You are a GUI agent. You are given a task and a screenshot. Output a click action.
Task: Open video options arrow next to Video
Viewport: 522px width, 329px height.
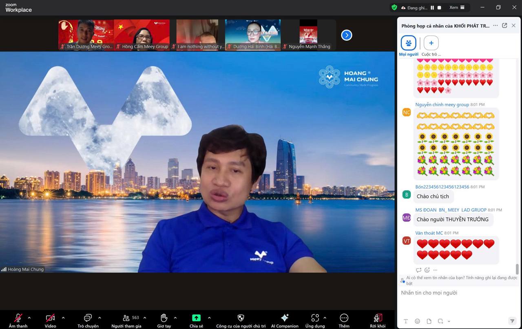click(x=63, y=318)
